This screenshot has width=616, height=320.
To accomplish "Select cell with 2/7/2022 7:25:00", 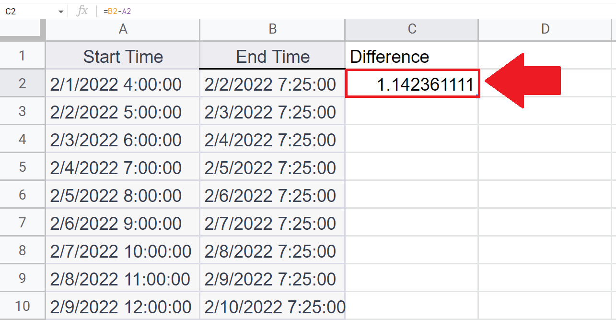I will [x=272, y=223].
